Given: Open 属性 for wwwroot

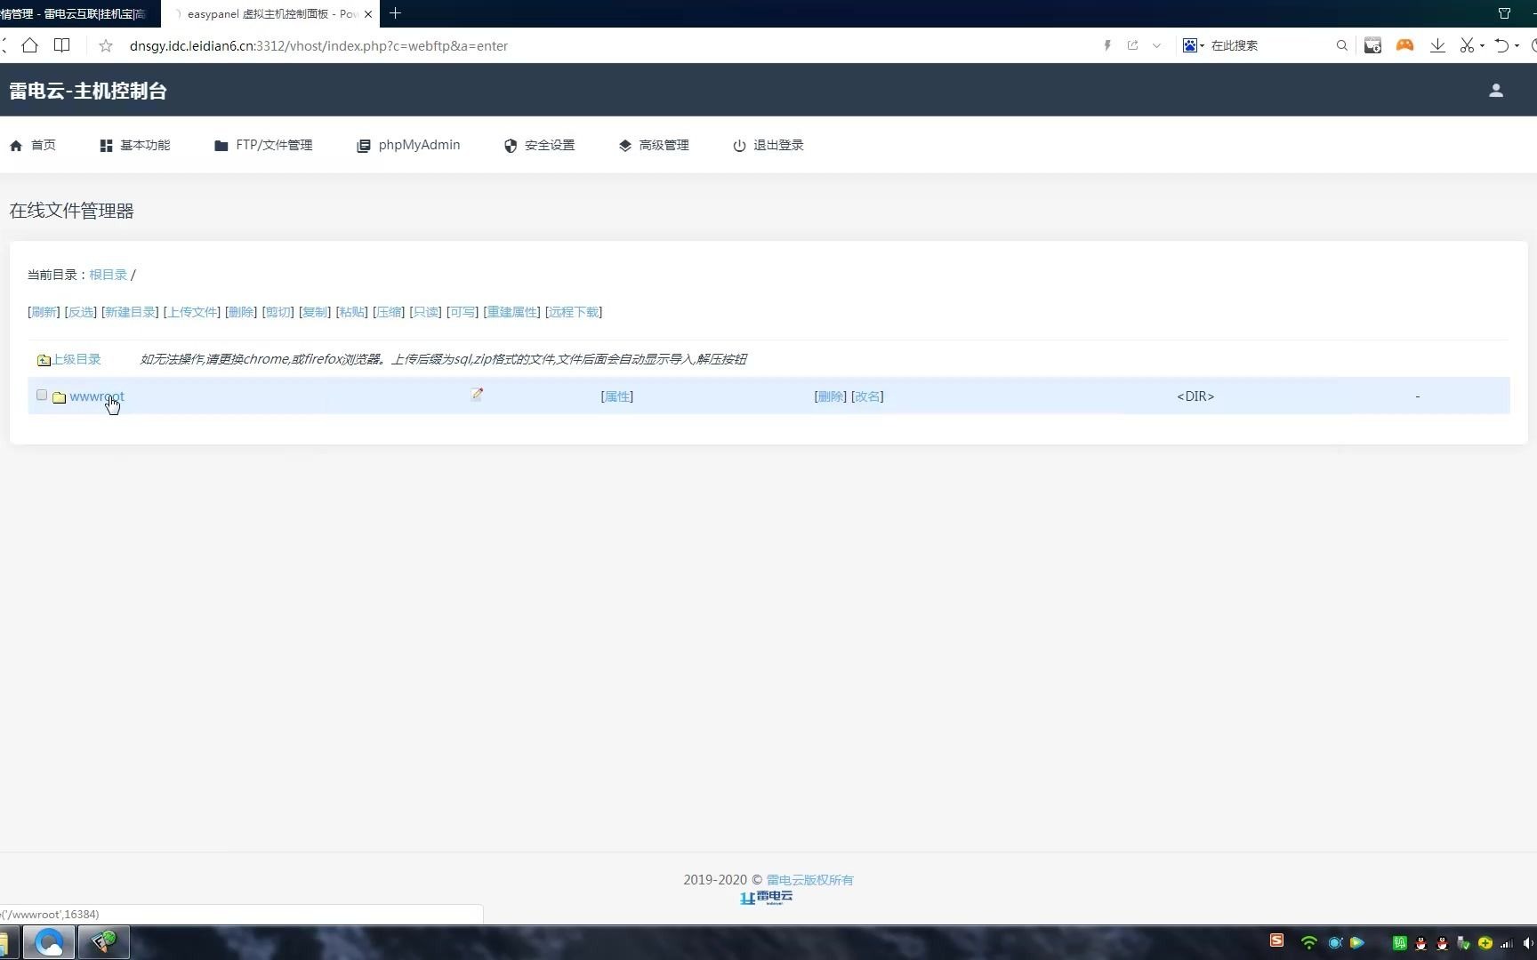Looking at the screenshot, I should point(616,396).
